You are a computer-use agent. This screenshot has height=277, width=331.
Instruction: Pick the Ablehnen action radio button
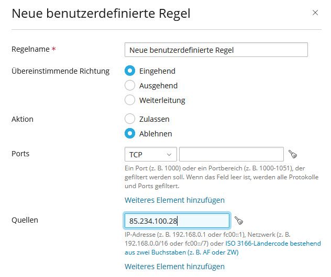coord(130,134)
